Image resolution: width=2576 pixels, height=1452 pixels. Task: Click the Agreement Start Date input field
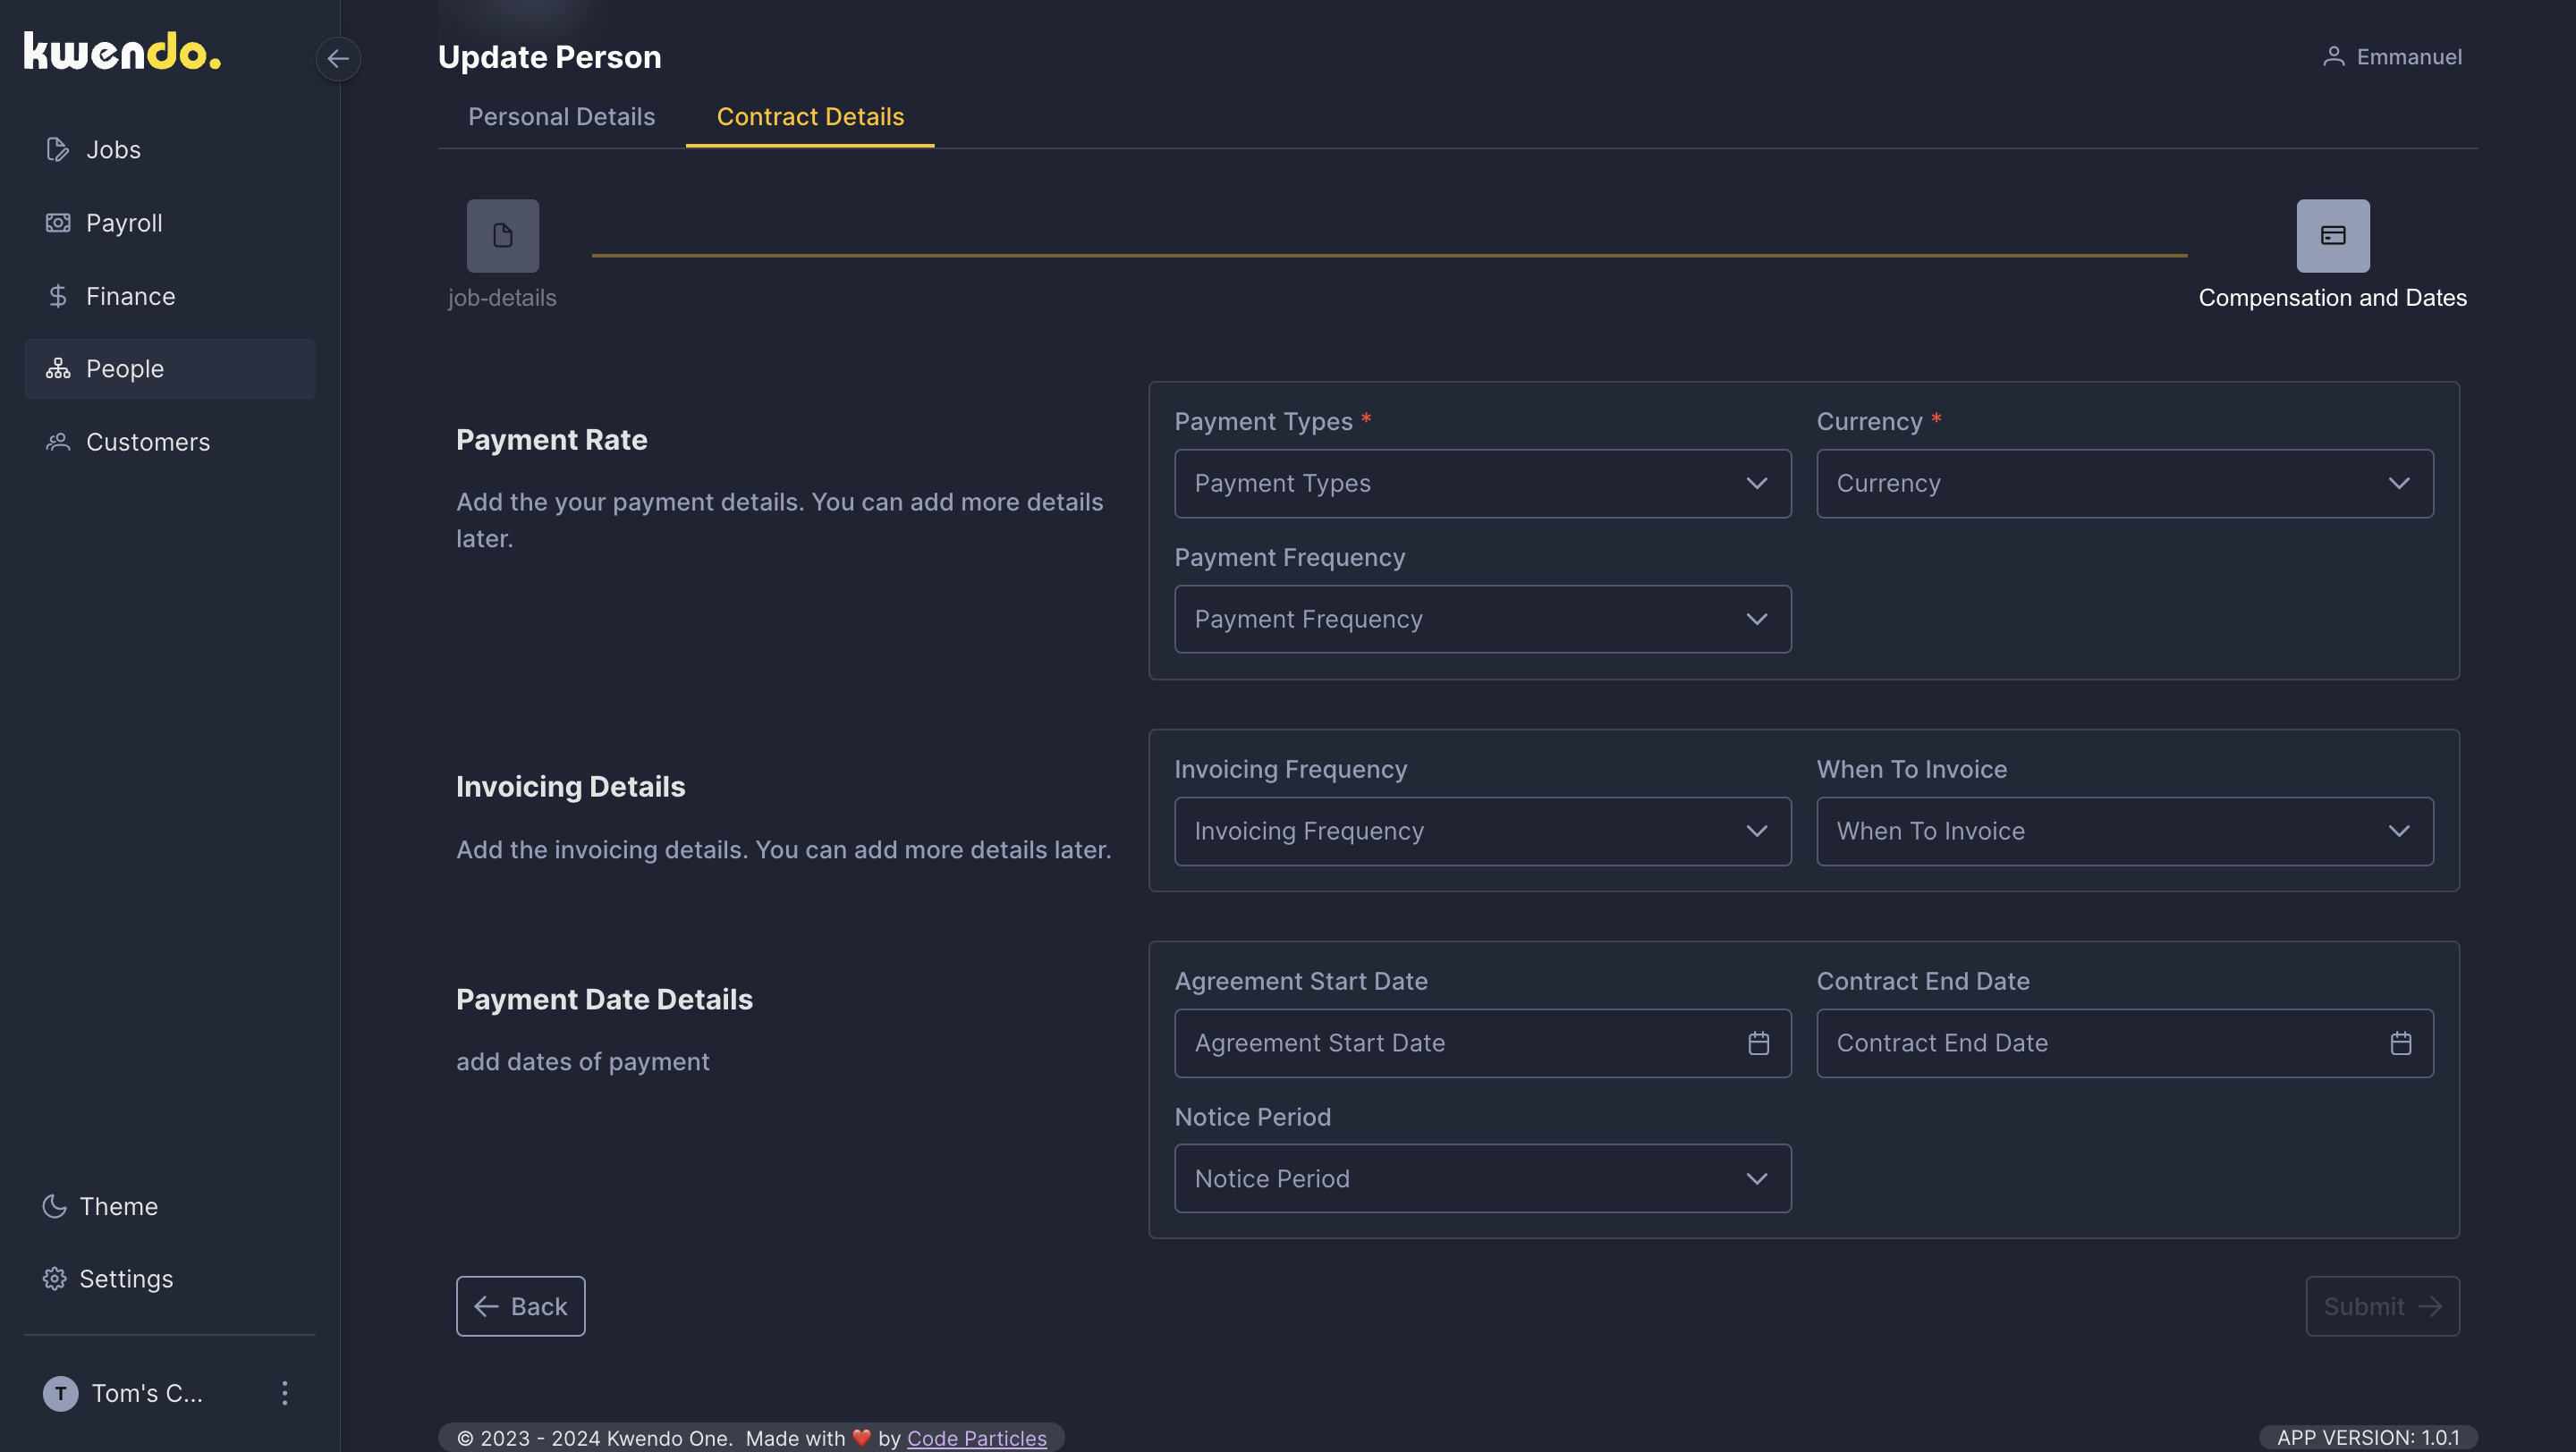coord(1483,1043)
